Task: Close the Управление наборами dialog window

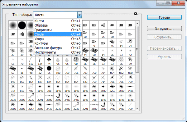Action: click(178, 3)
